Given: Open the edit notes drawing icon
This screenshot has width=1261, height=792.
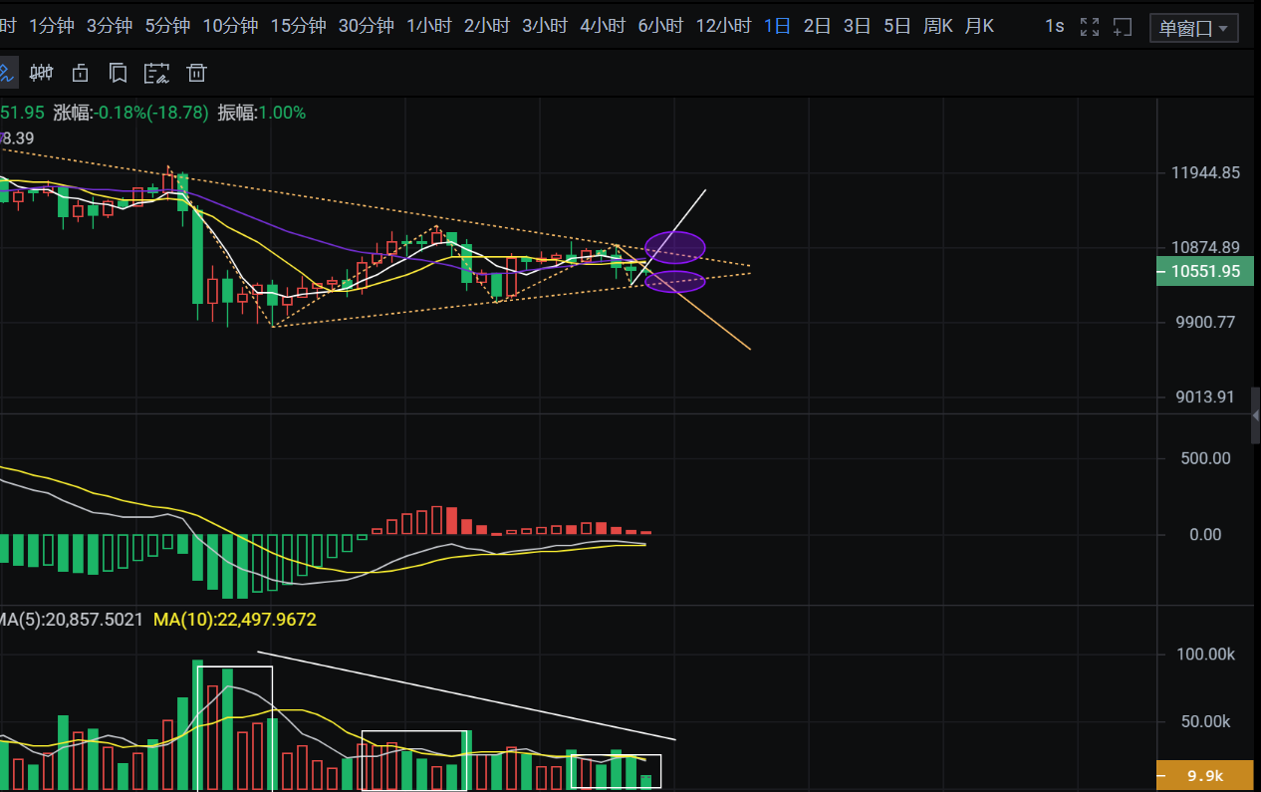Looking at the screenshot, I should click(x=157, y=72).
